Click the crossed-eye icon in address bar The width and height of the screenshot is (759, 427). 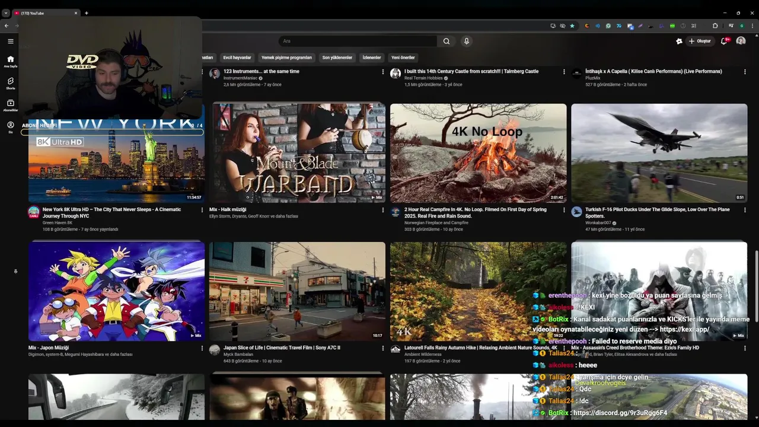(563, 26)
